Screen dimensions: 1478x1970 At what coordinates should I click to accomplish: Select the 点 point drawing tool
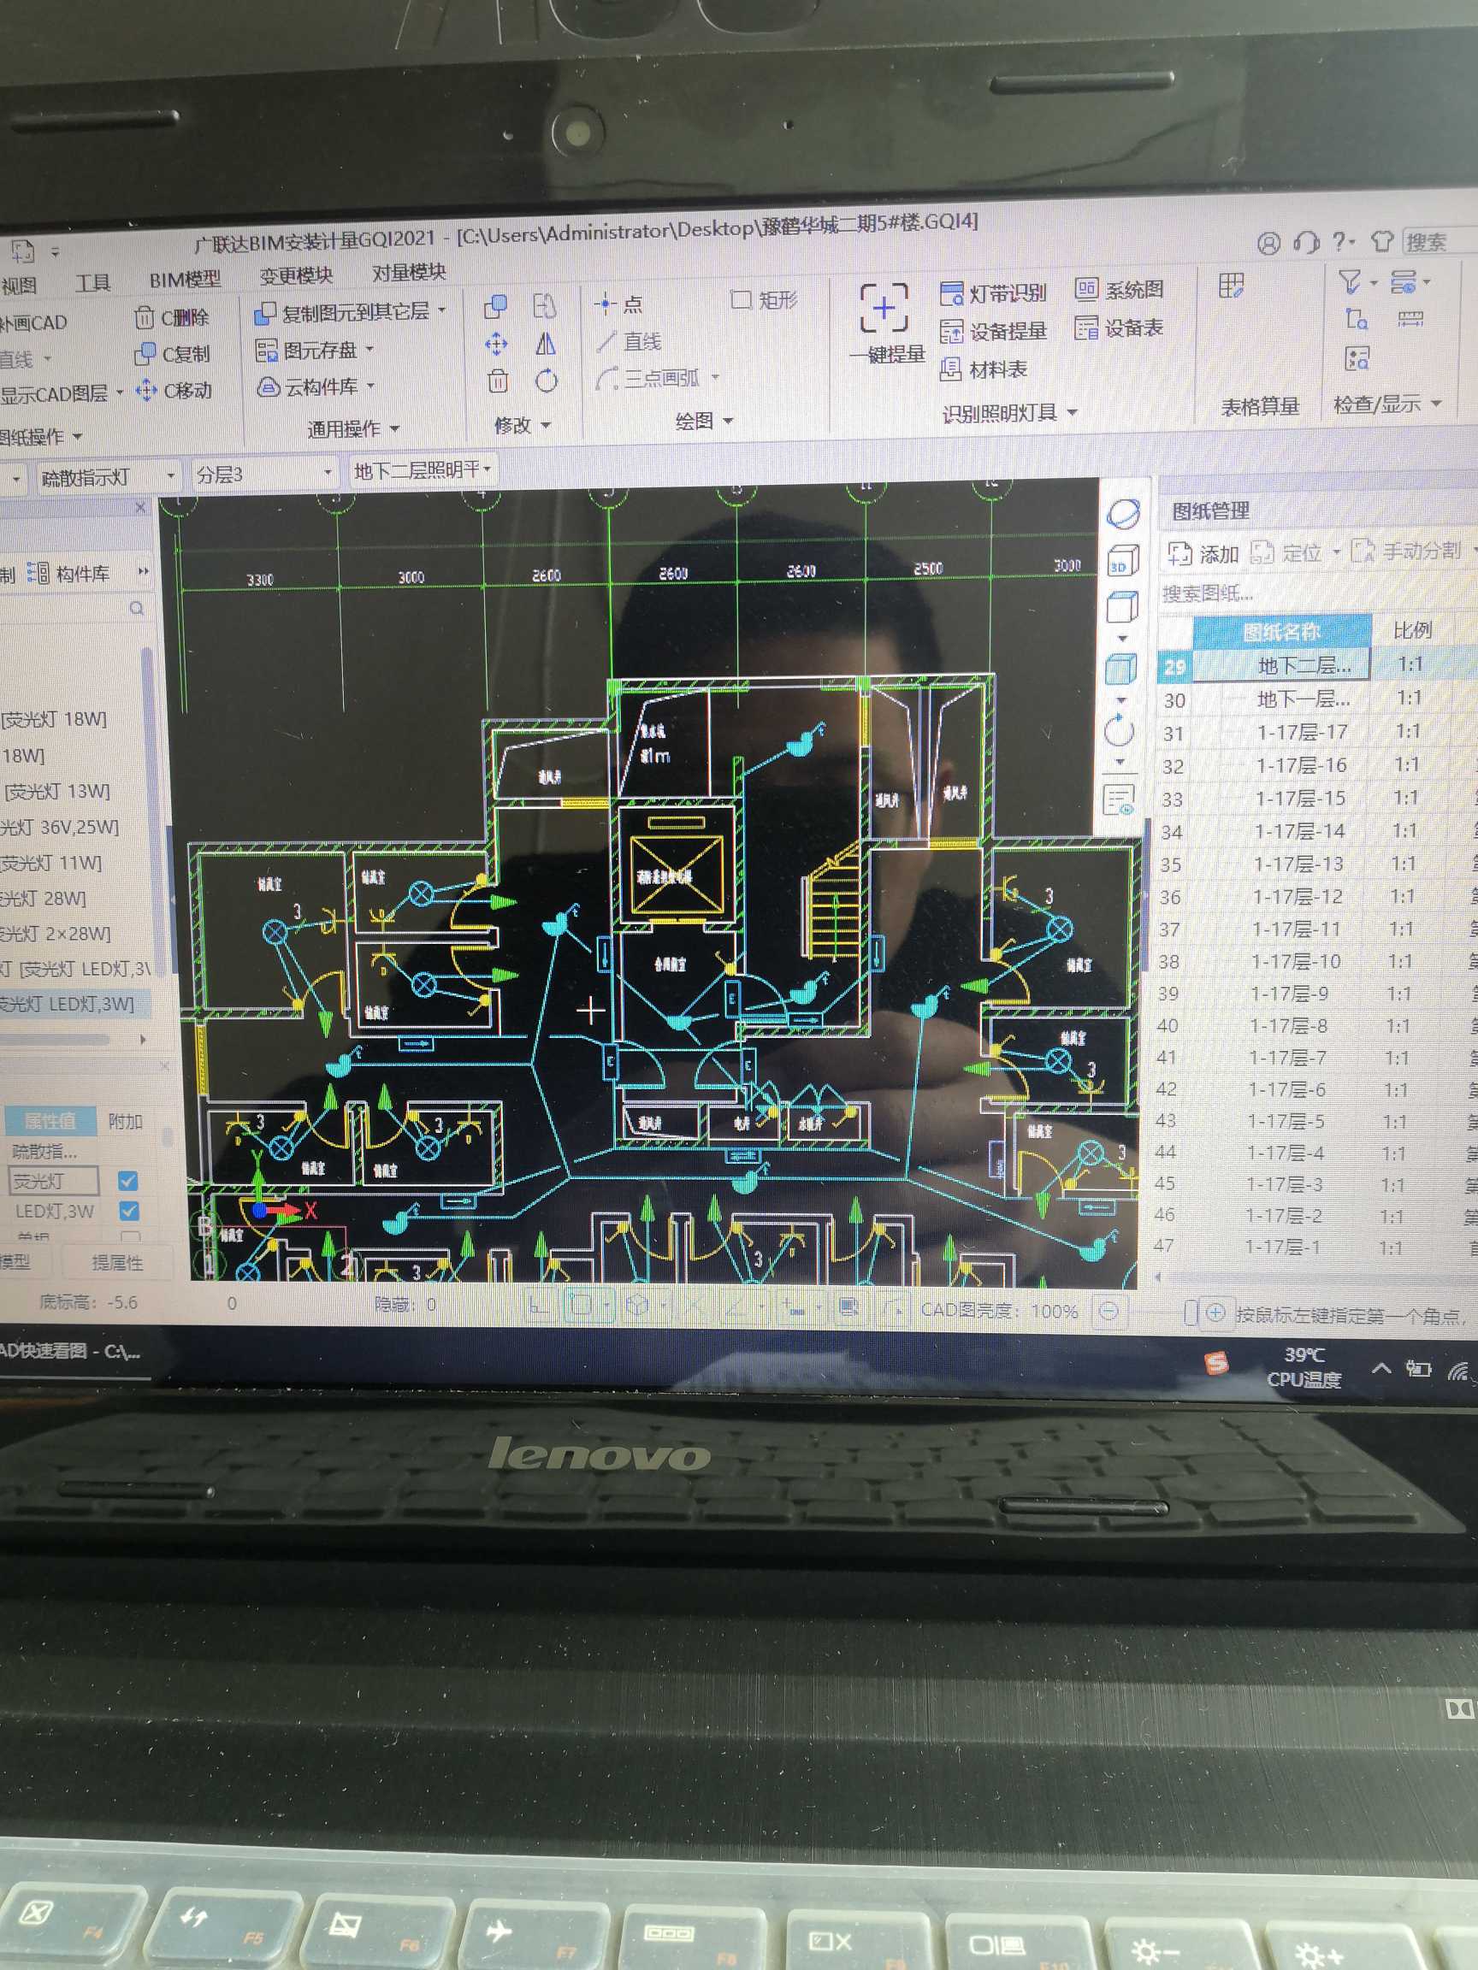click(x=618, y=304)
